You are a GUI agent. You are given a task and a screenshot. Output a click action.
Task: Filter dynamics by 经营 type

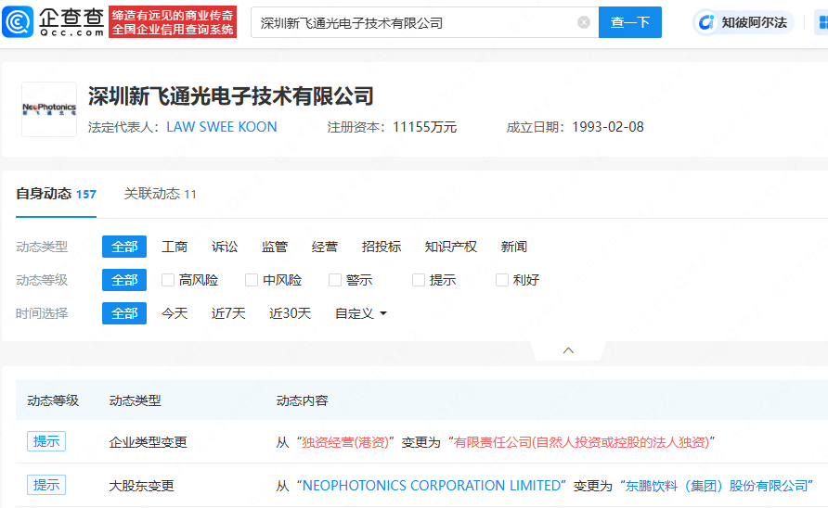[x=325, y=247]
